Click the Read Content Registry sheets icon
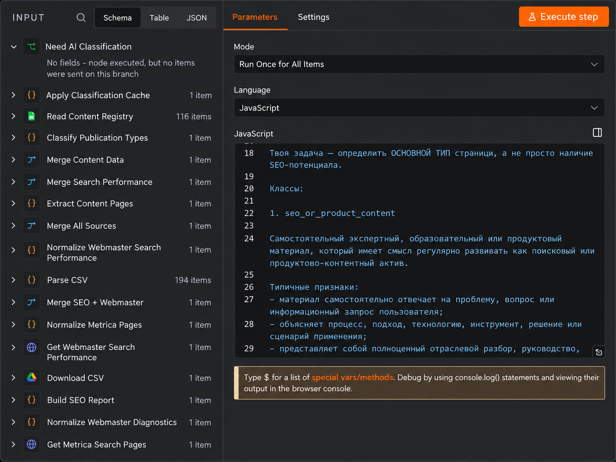The height and width of the screenshot is (462, 616). [x=31, y=116]
